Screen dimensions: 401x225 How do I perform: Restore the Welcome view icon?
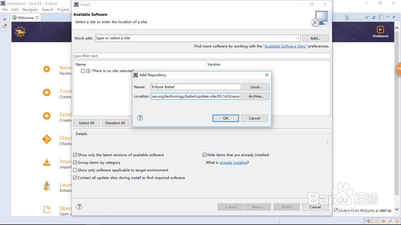(x=394, y=17)
